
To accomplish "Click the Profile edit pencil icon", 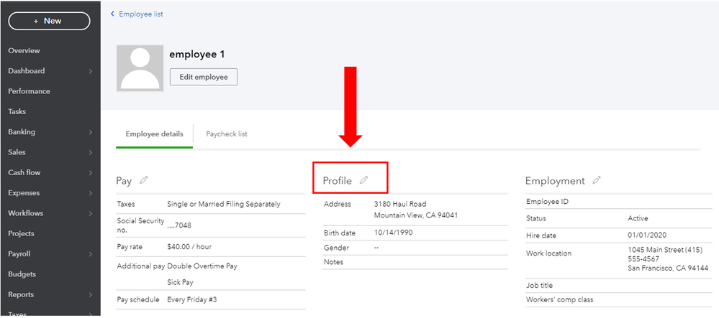I will click(364, 180).
